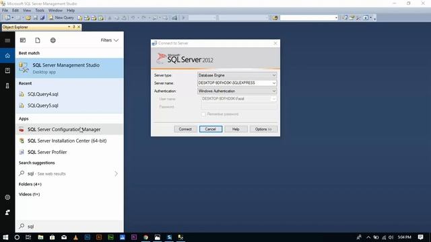This screenshot has height=242, width=431.
Task: Open Task View on the taskbar
Action: 28,237
